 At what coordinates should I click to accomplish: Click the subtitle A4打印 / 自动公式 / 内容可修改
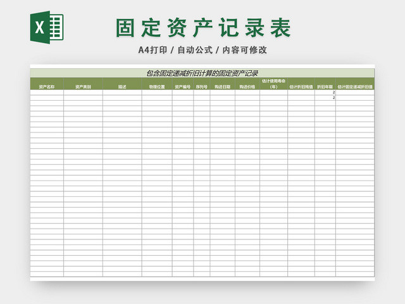(x=202, y=50)
